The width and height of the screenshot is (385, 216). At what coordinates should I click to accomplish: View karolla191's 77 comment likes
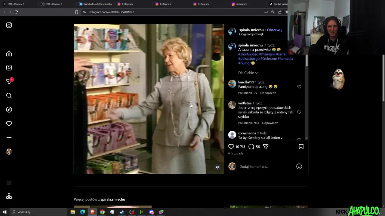tap(248, 93)
